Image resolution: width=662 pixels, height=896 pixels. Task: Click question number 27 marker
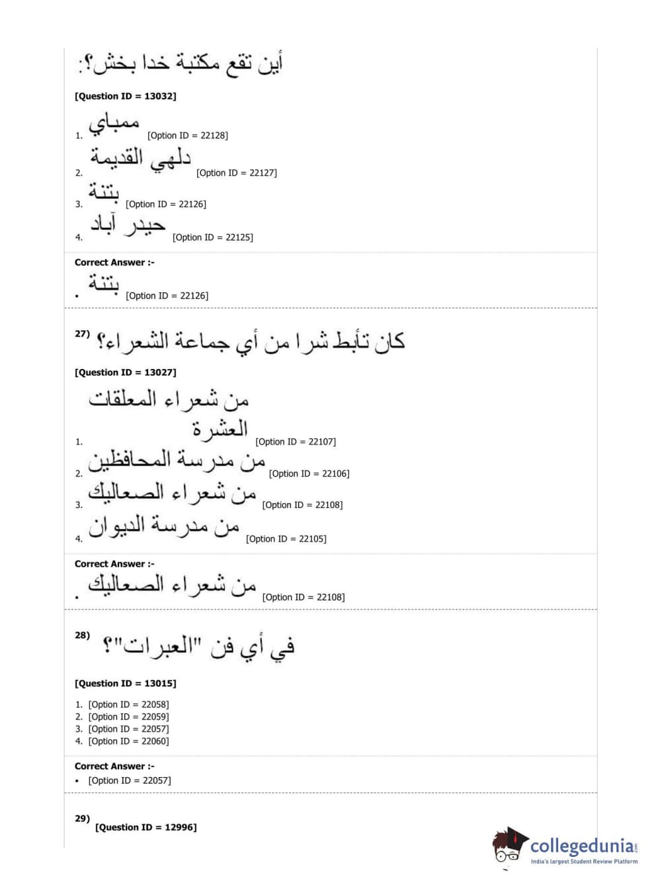pyautogui.click(x=82, y=334)
